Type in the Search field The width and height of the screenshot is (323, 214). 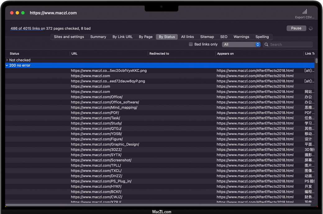coord(289,45)
